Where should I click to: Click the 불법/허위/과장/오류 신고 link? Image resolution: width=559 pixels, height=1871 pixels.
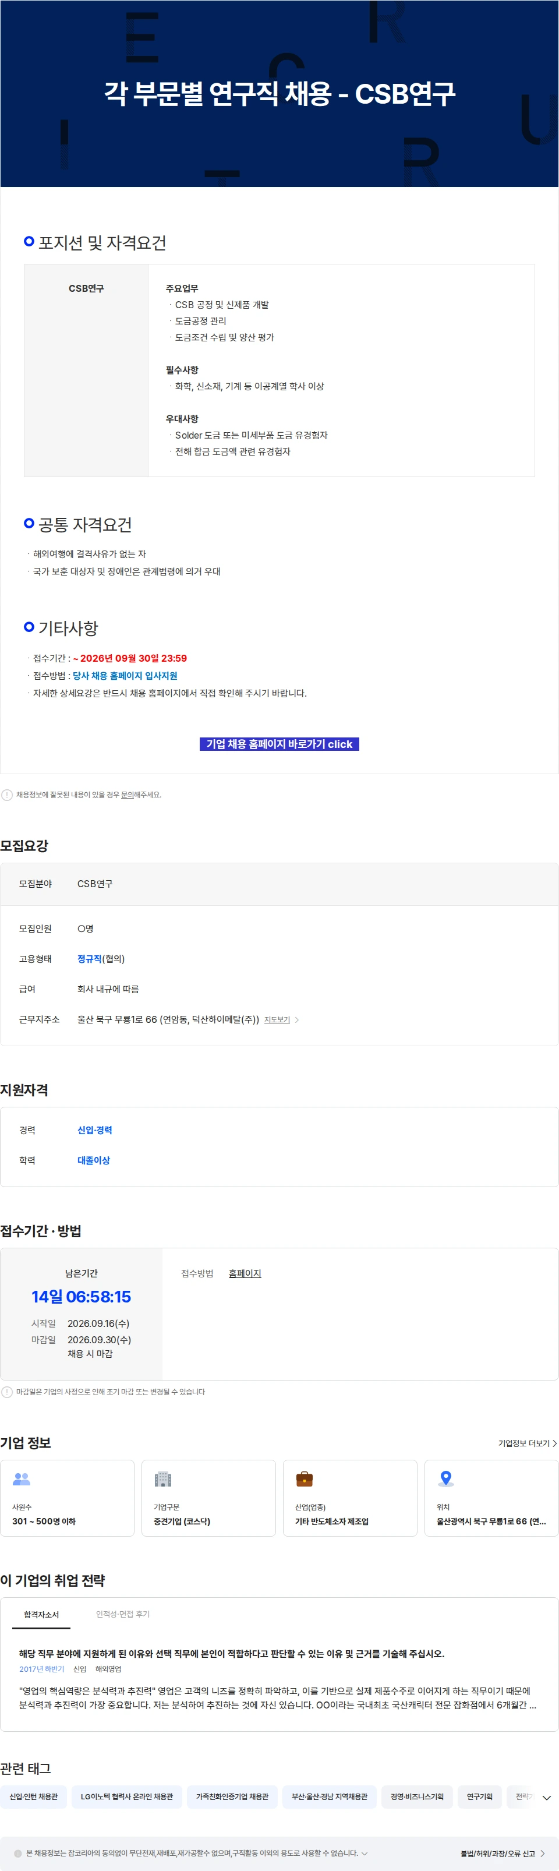coord(503,1853)
